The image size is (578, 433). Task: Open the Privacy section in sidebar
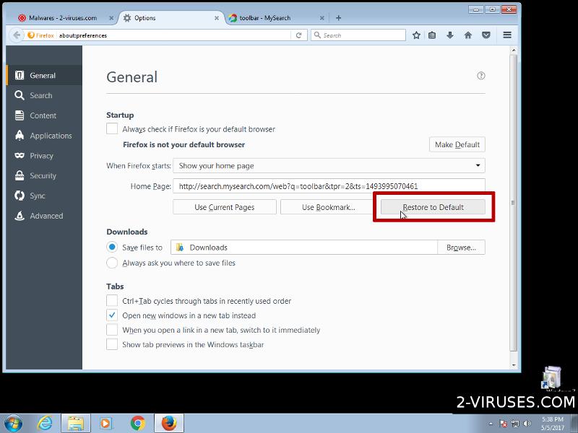[41, 156]
